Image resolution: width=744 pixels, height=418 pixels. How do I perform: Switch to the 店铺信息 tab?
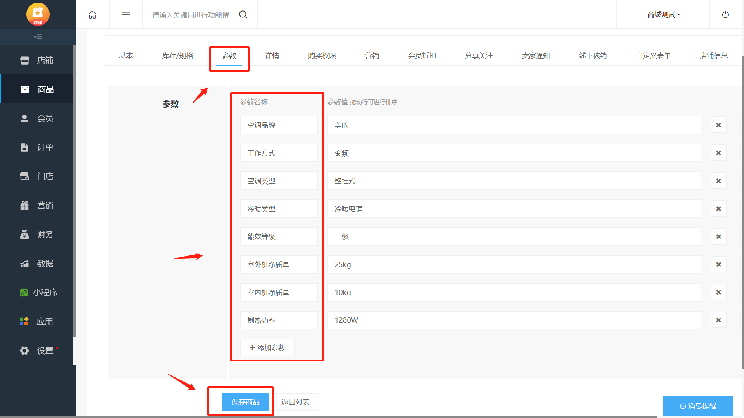713,56
